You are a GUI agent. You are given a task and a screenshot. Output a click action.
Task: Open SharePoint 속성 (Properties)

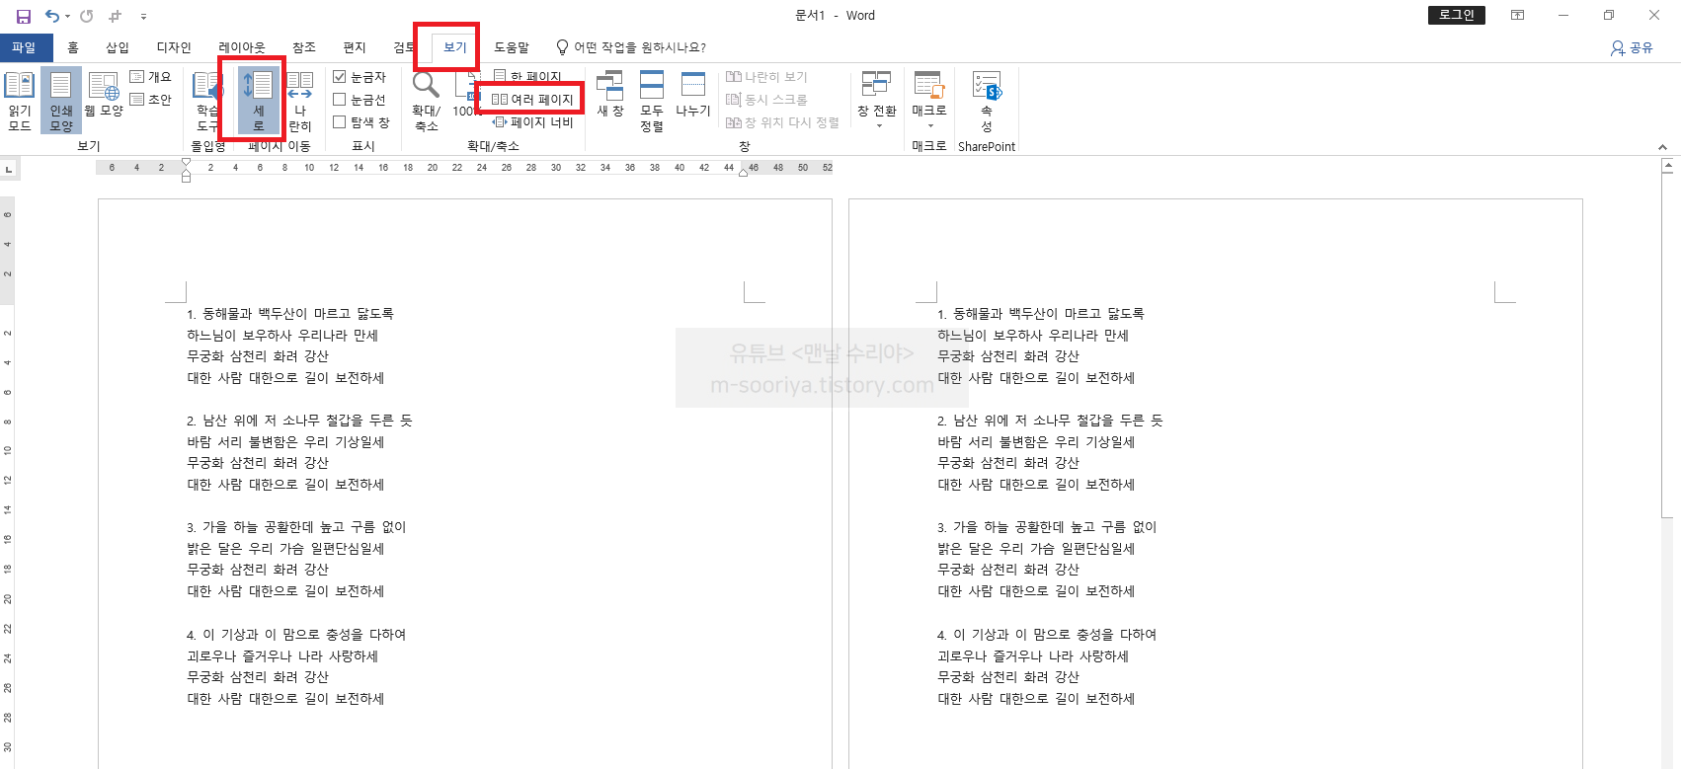(987, 101)
